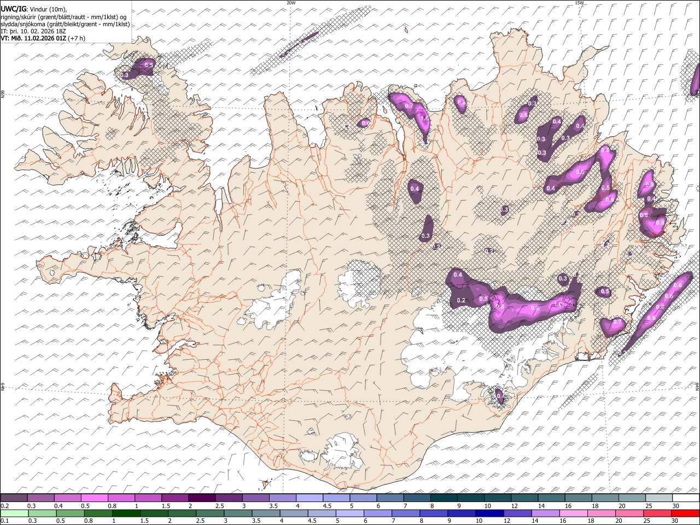
Task: Click the 'slydda/snjókoma' snow legend description line
Action: click(65, 24)
